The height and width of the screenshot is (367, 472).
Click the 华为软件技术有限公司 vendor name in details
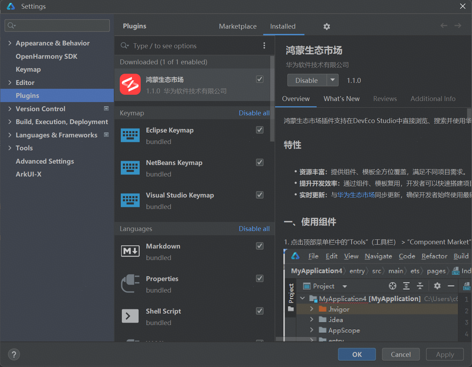317,65
